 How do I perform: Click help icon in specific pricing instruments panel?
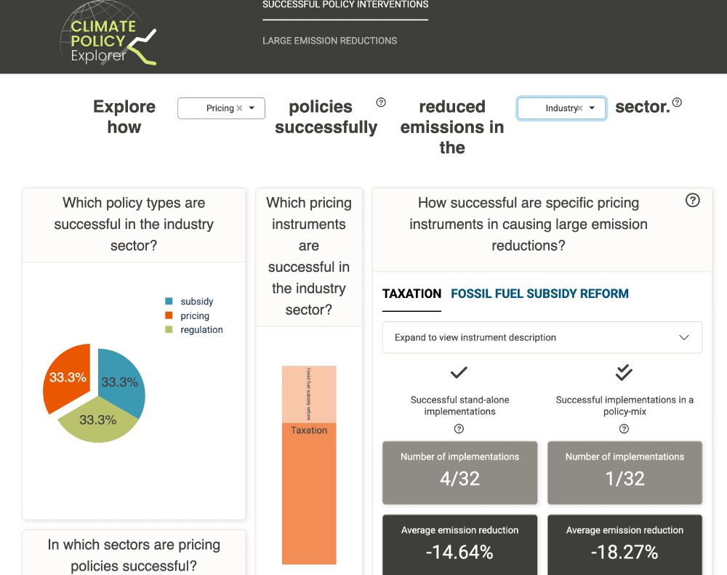click(692, 201)
